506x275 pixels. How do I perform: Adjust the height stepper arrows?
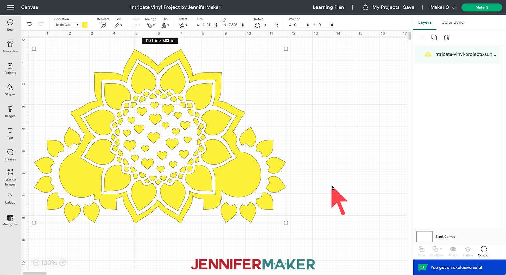point(243,25)
